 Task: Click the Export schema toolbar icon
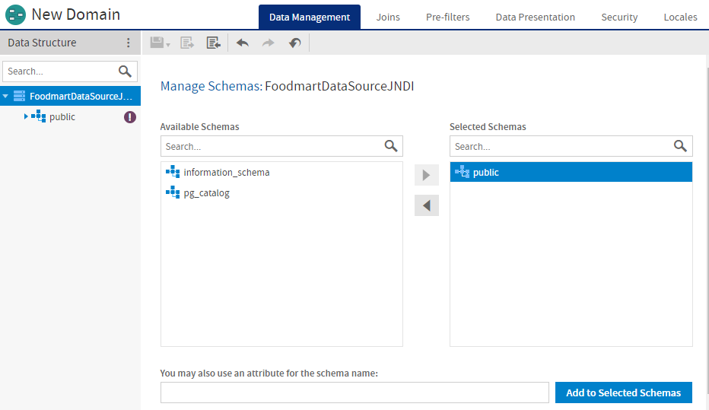pyautogui.click(x=186, y=43)
